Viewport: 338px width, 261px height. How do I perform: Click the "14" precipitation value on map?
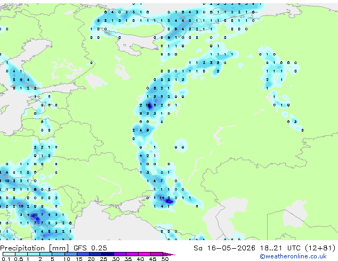(162, 198)
